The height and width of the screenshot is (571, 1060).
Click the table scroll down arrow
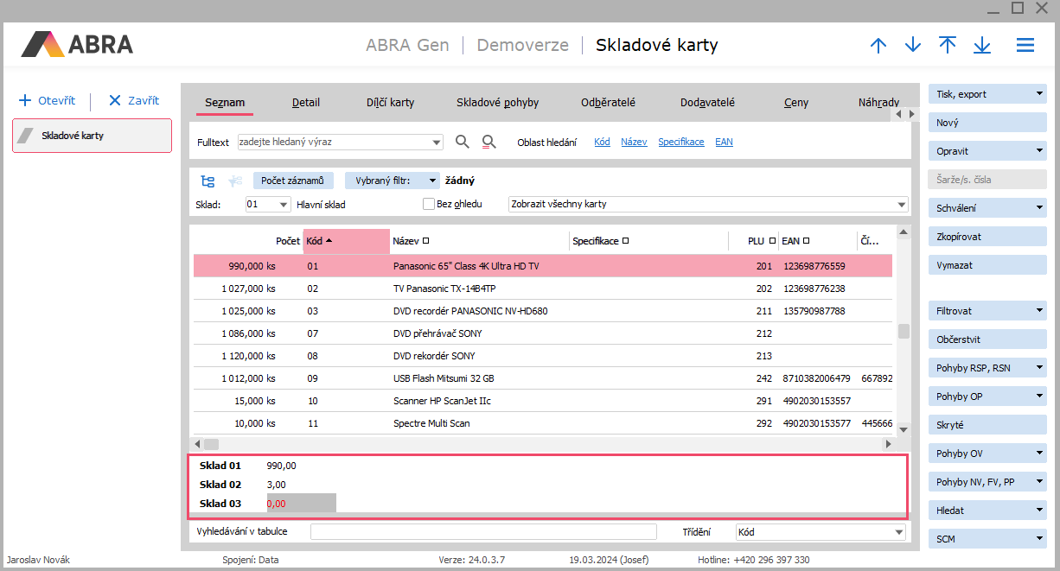[x=904, y=429]
